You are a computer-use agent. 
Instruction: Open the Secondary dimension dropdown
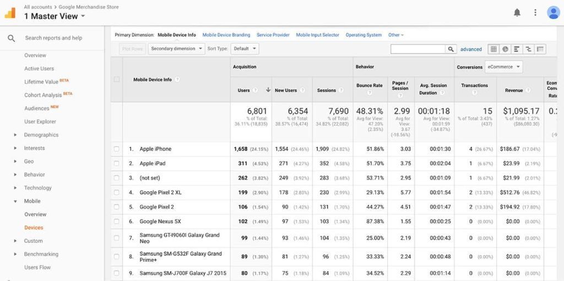[x=176, y=48]
